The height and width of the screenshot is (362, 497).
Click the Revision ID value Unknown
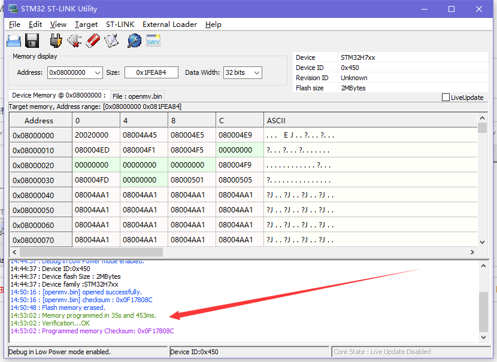[x=354, y=78]
